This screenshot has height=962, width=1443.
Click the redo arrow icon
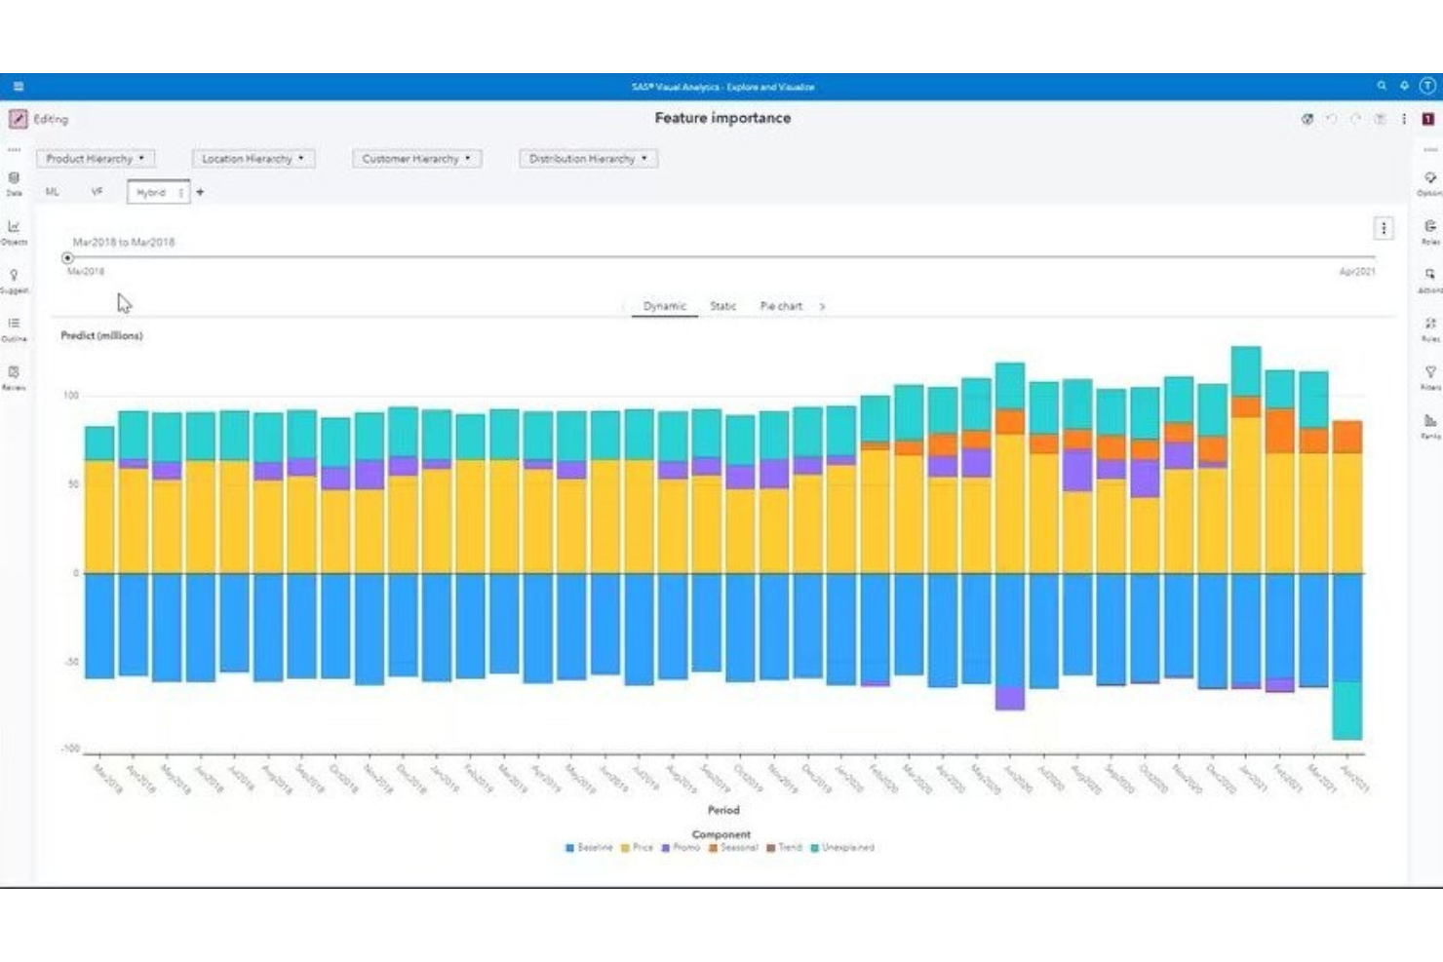point(1355,119)
